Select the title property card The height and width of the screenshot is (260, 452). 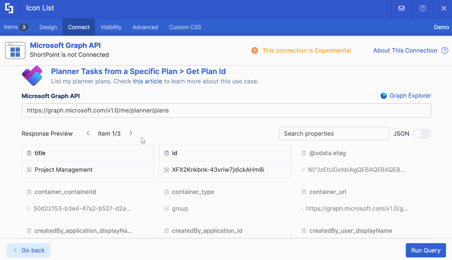[x=87, y=162]
